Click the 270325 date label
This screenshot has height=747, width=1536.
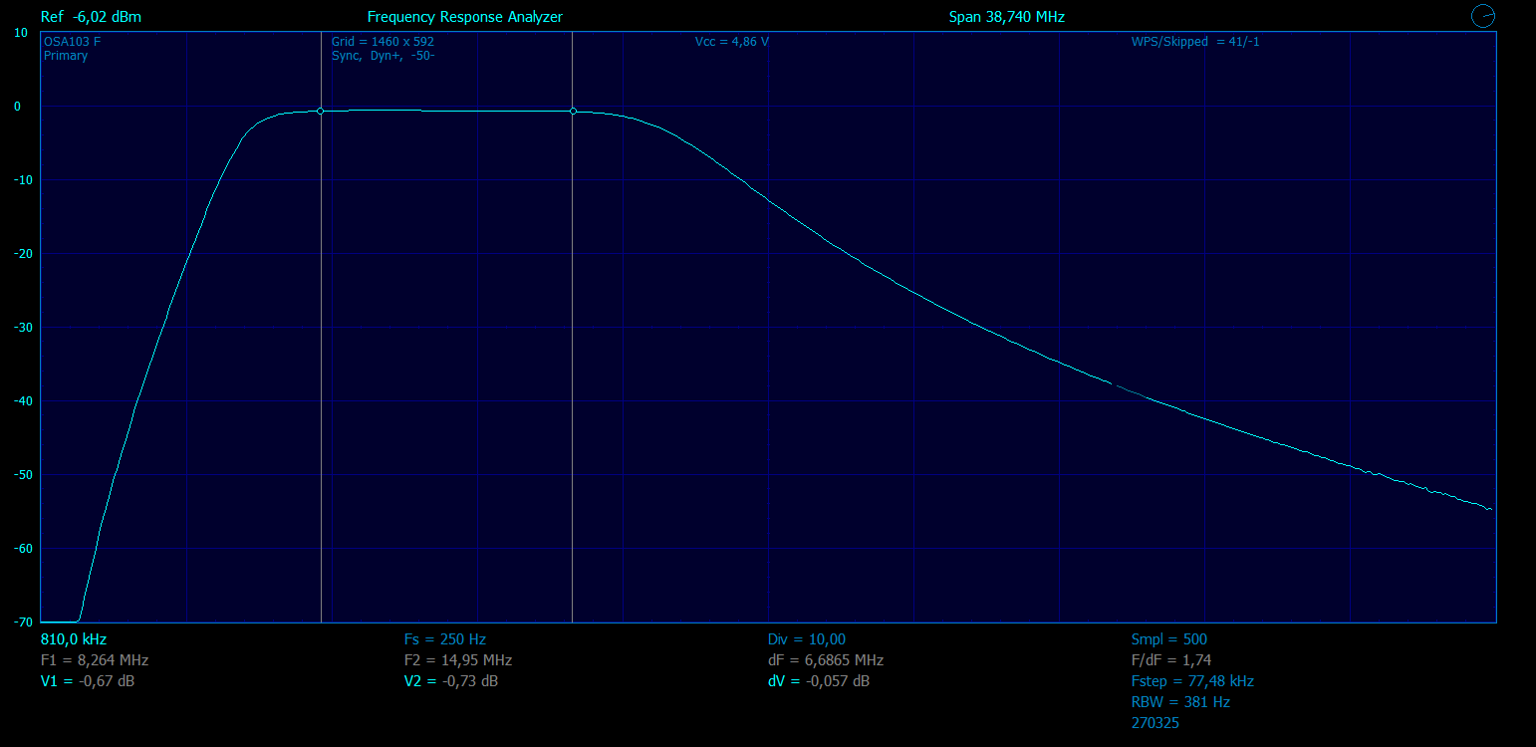(x=1155, y=723)
